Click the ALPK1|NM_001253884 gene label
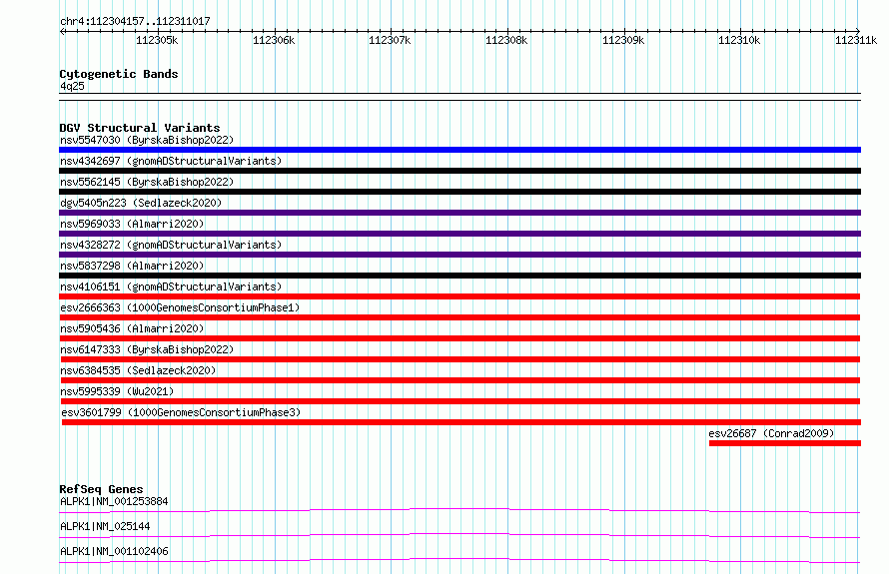 [x=114, y=501]
